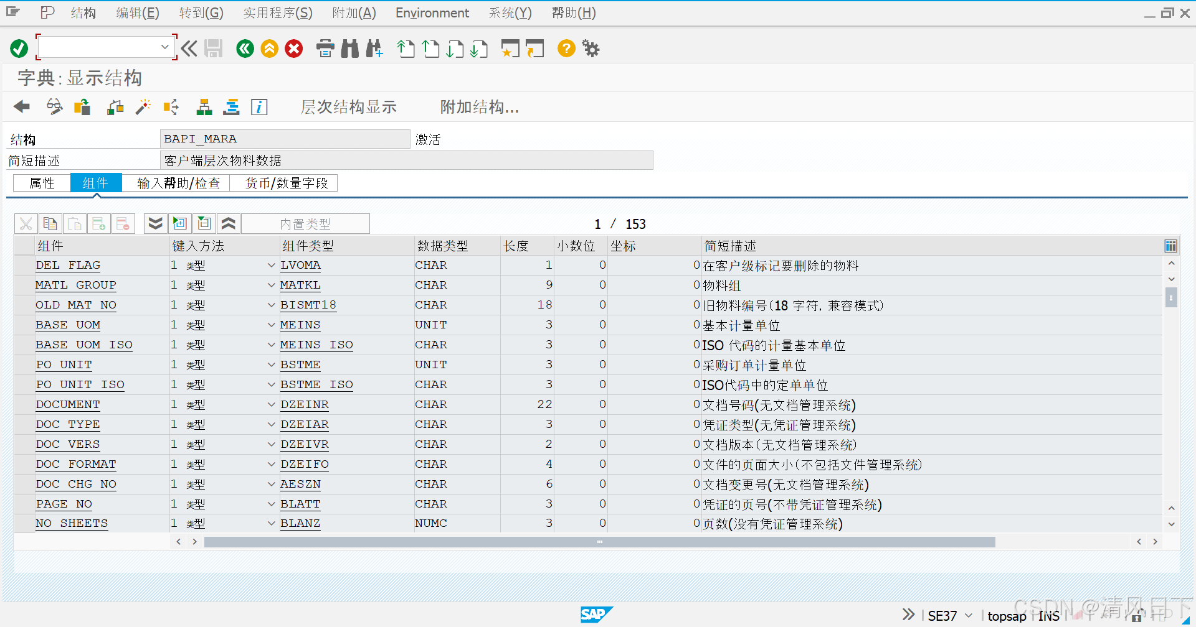
Task: Open component type link LVOMA
Action: (x=300, y=266)
